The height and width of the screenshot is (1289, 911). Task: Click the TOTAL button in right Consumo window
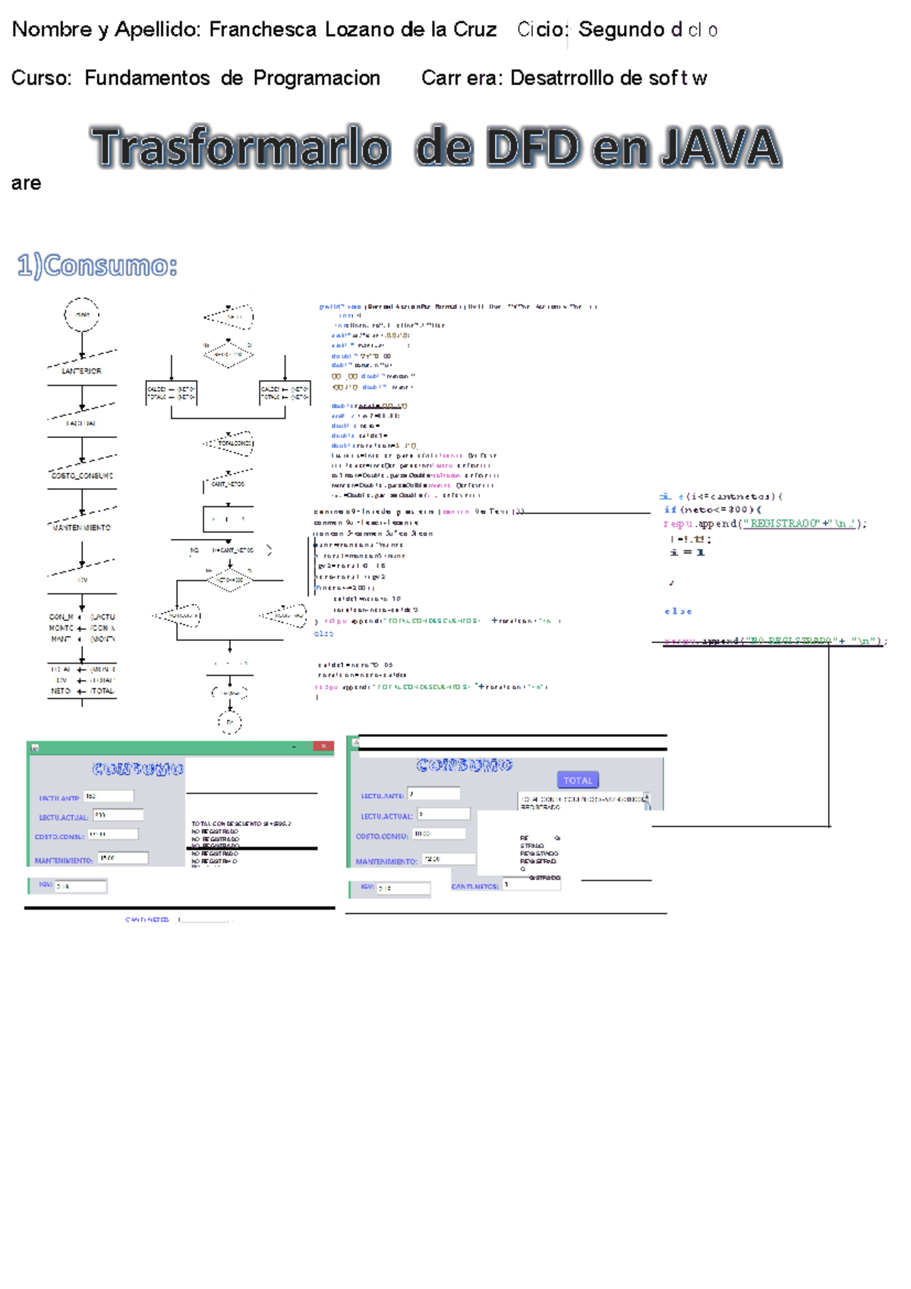tap(578, 780)
